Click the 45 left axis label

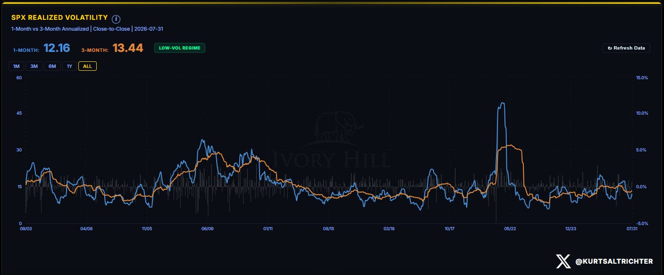coord(19,113)
